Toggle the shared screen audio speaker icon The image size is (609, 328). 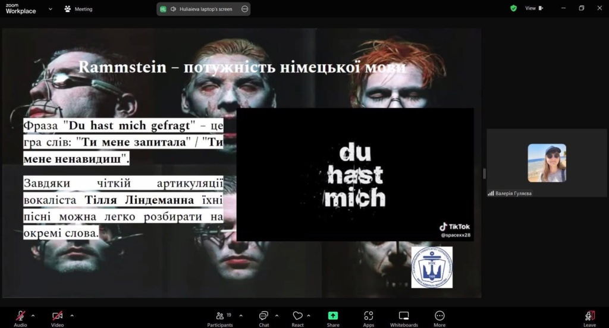pos(173,9)
